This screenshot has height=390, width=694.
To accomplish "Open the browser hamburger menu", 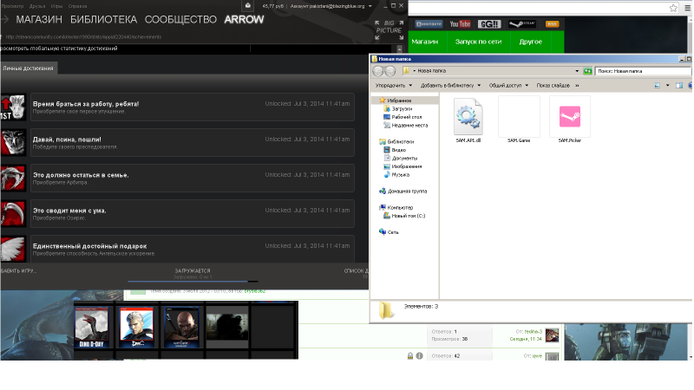I will pos(687,8).
